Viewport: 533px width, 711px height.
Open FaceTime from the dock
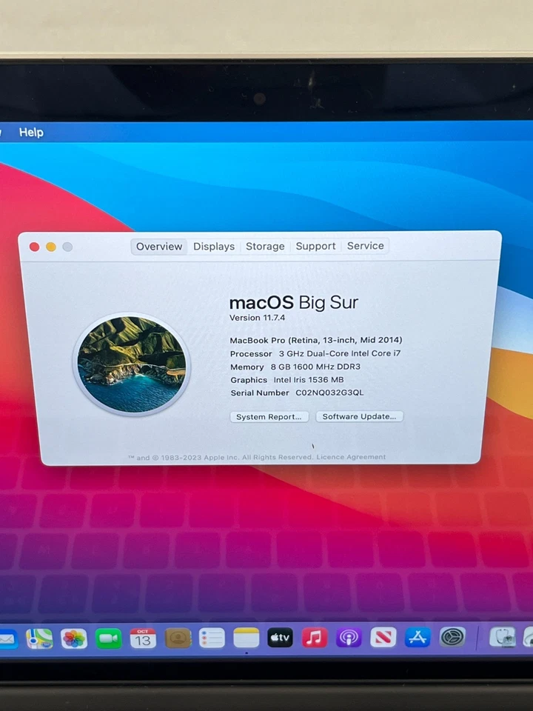pos(108,638)
